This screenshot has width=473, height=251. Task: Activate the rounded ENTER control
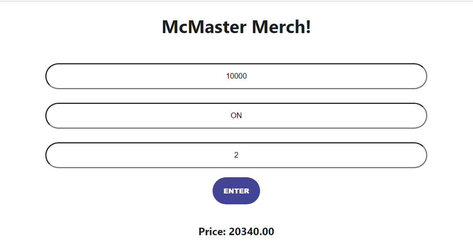236,191
